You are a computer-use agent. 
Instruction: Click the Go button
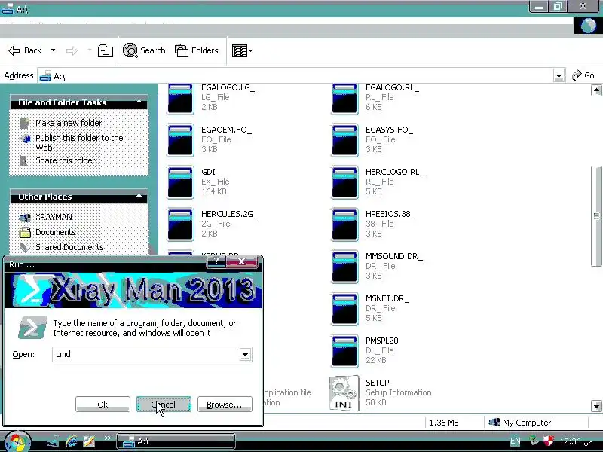click(583, 75)
